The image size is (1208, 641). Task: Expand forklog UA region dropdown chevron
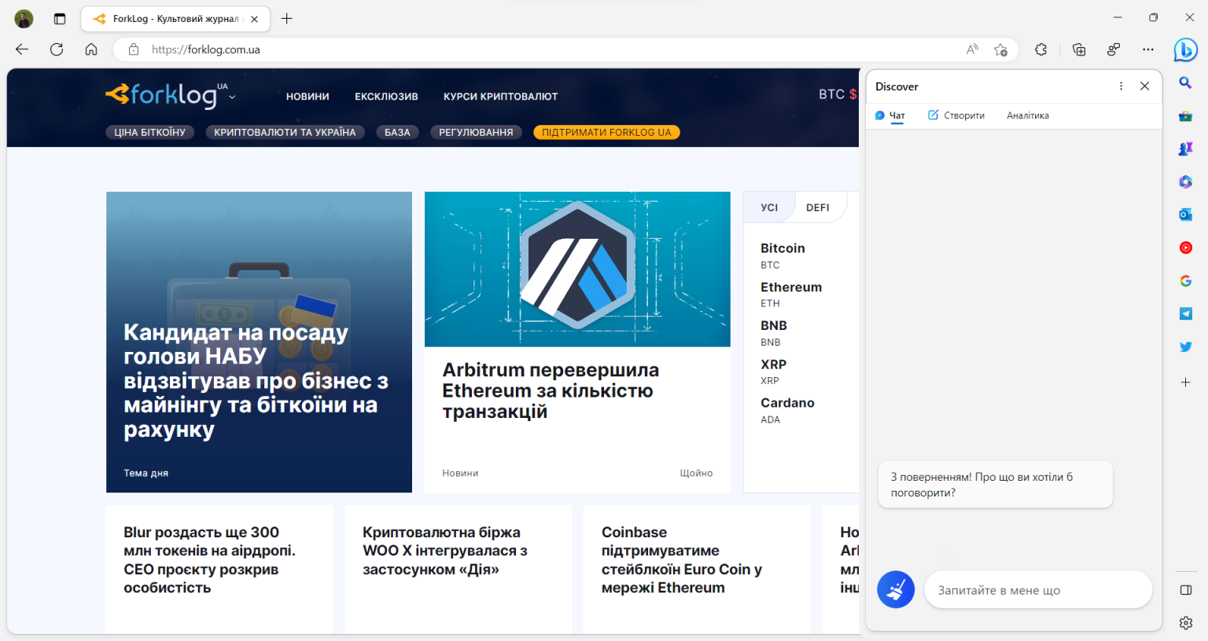pos(232,98)
